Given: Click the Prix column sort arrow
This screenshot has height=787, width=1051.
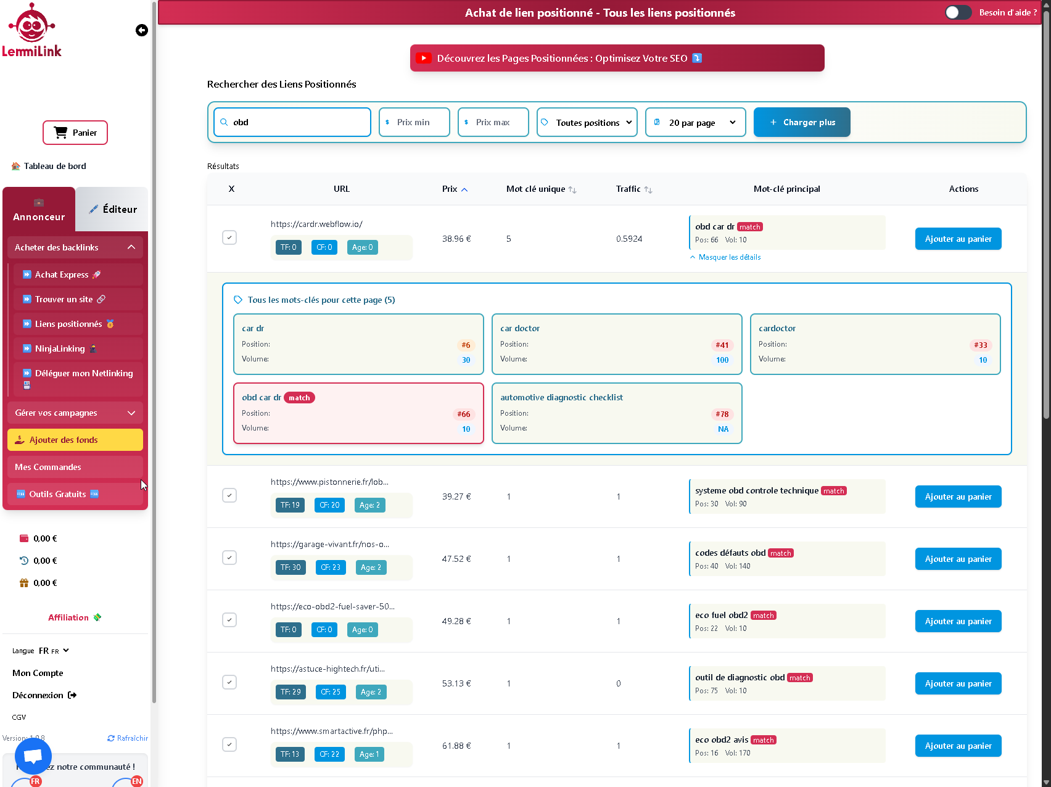Looking at the screenshot, I should click(464, 189).
